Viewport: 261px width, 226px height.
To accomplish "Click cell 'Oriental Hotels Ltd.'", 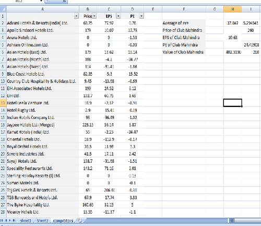I will (43, 139).
